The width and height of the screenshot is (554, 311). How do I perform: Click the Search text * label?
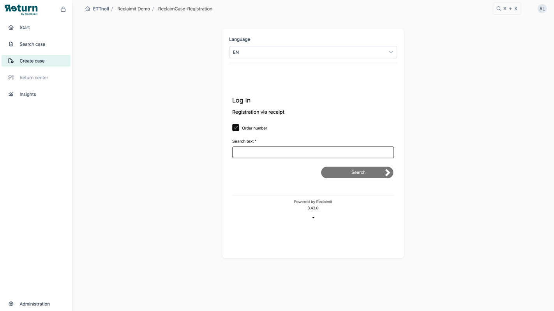[x=244, y=141]
